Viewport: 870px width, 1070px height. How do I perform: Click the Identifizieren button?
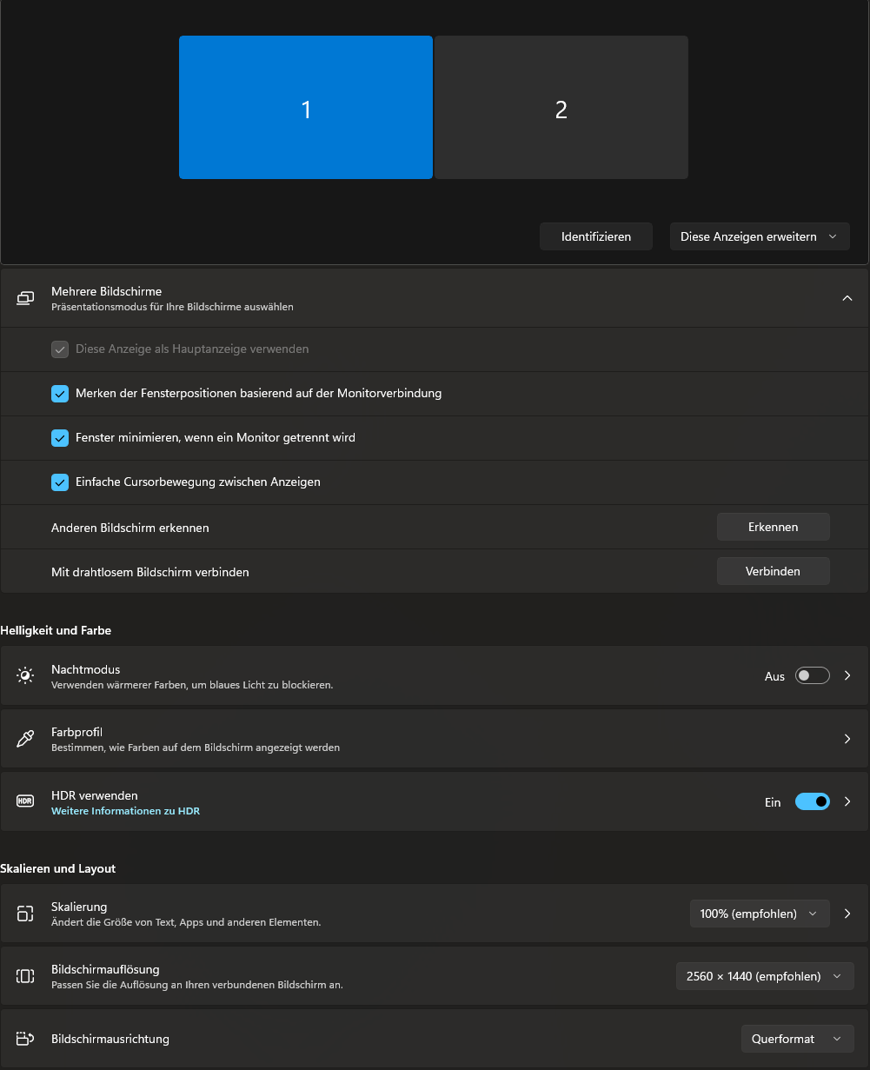(x=595, y=236)
